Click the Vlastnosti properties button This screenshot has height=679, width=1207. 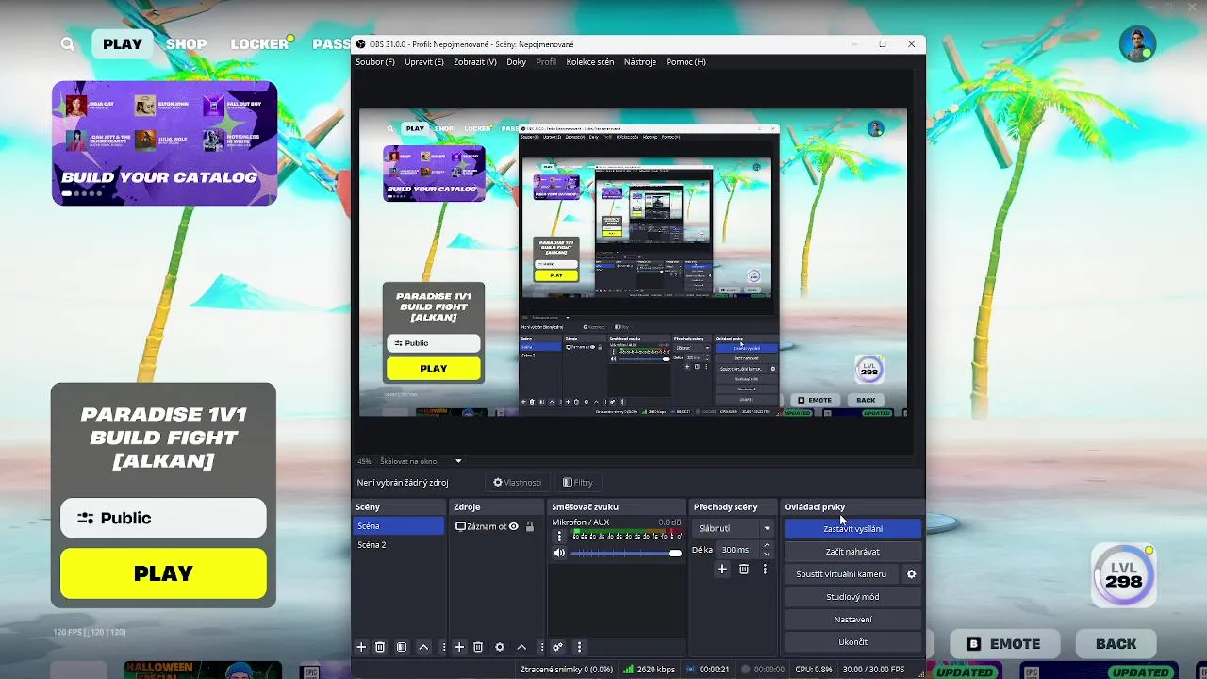518,482
